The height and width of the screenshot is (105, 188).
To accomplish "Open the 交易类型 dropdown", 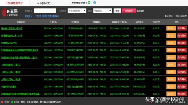I will (x=77, y=11).
